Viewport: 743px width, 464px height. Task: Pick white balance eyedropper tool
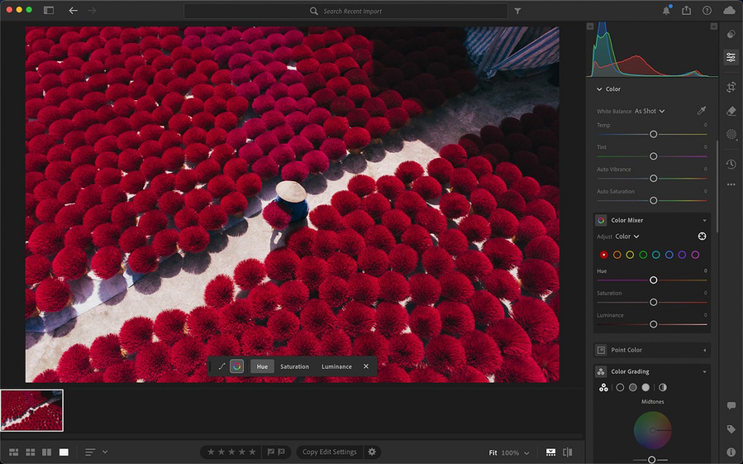pyautogui.click(x=702, y=111)
